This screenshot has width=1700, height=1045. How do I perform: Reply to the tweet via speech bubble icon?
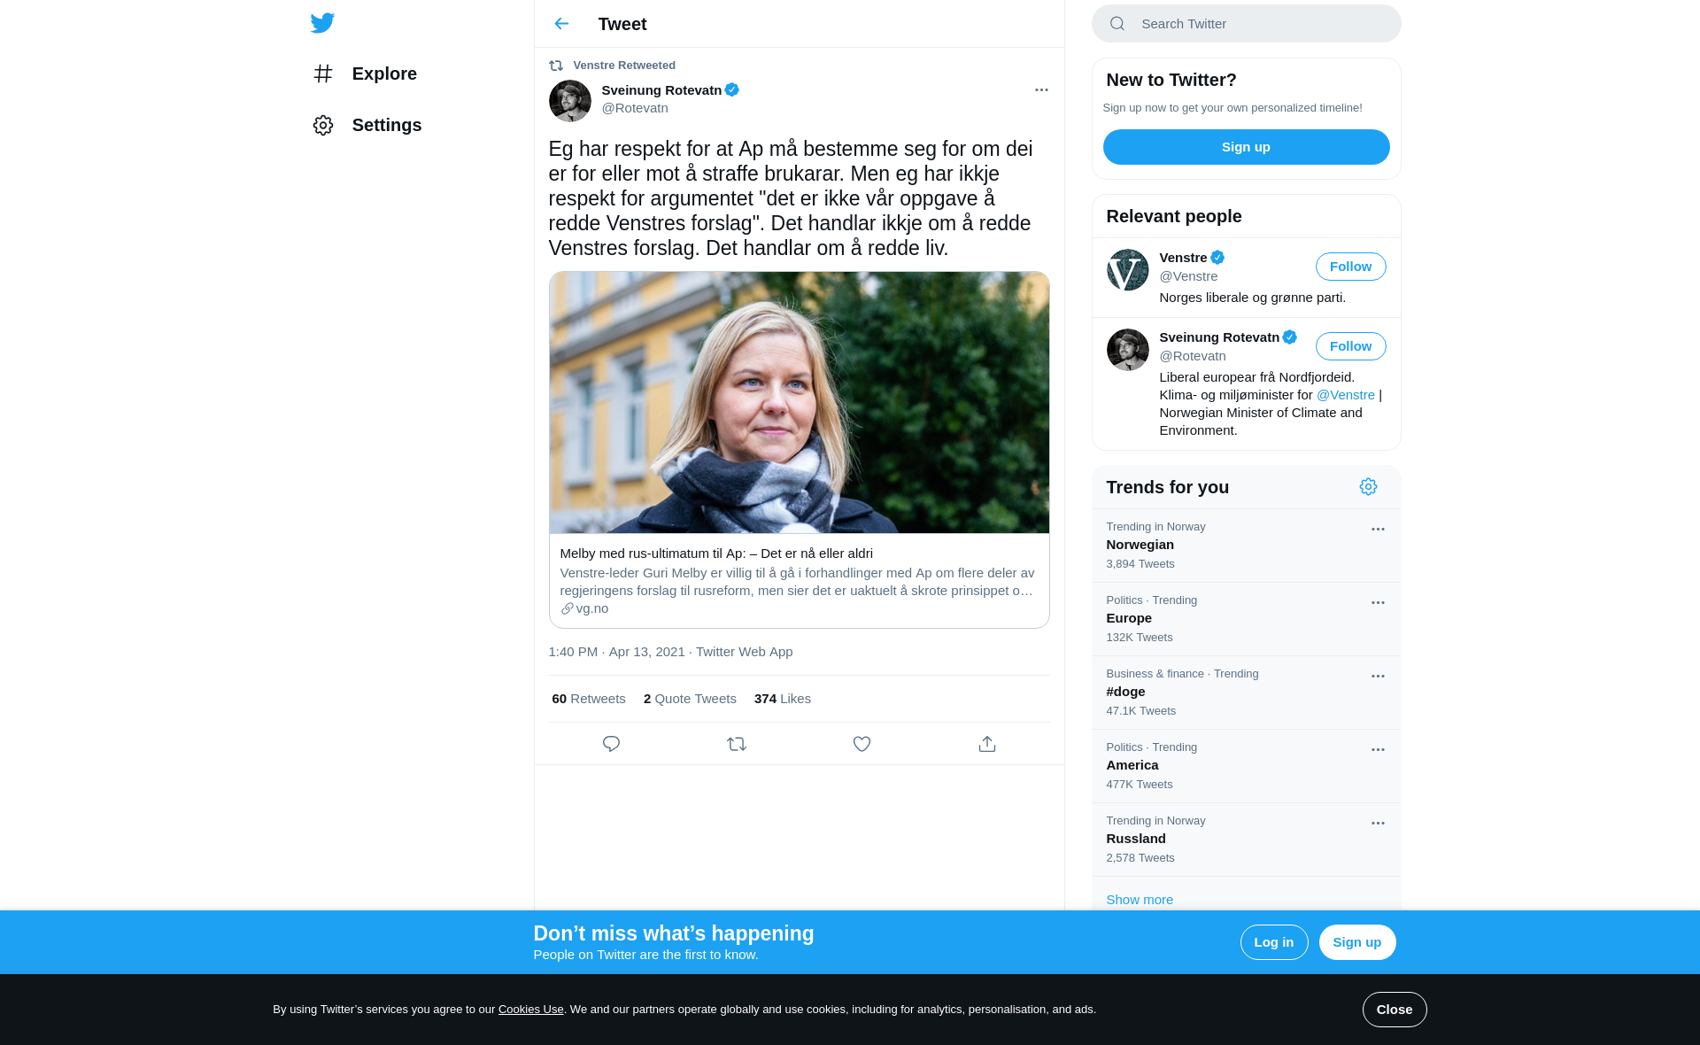pos(611,744)
